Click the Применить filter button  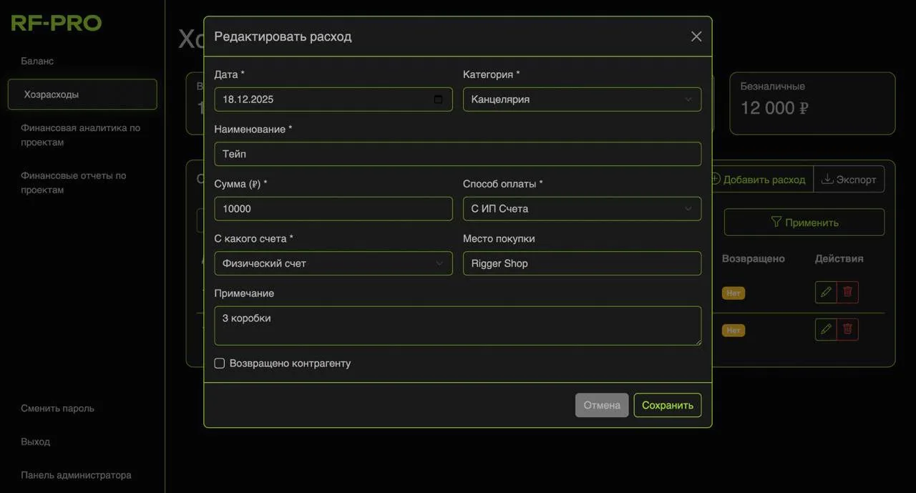[804, 223]
